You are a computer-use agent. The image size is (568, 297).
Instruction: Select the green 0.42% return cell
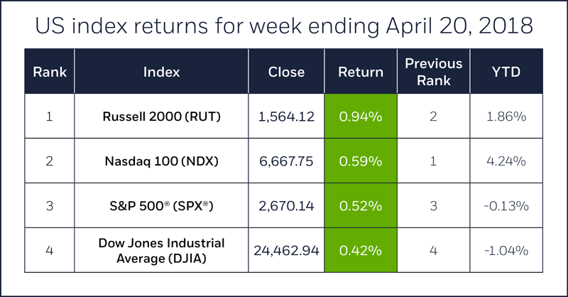tap(361, 250)
